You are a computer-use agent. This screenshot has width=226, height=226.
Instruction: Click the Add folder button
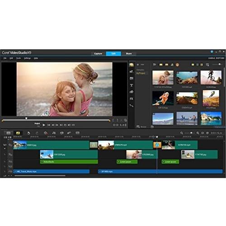141,65
